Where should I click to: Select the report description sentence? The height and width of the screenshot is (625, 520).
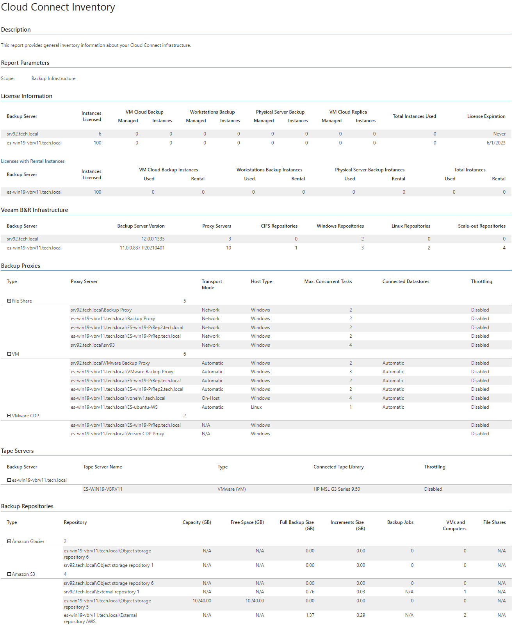(x=96, y=45)
